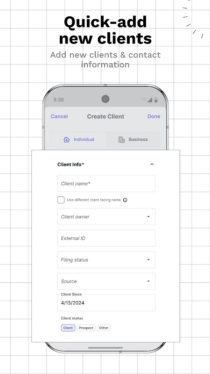Select the Prospect status chip
The width and height of the screenshot is (210, 374).
[x=86, y=328]
